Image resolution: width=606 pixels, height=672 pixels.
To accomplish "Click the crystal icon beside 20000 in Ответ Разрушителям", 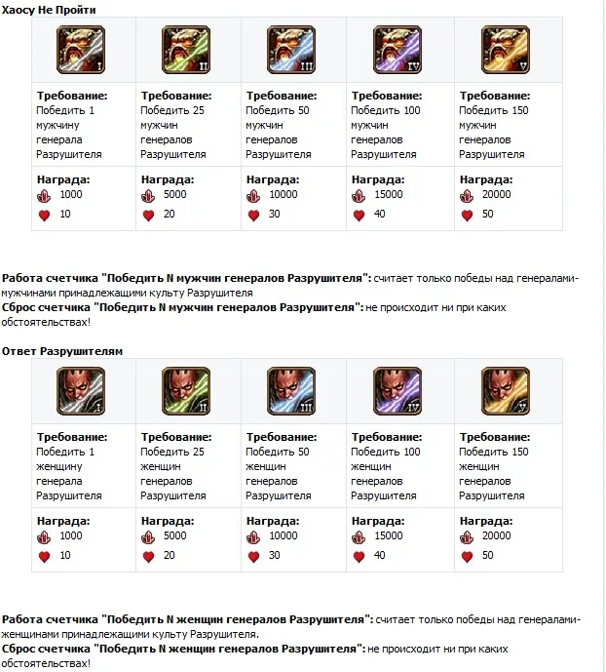I will click(x=467, y=537).
